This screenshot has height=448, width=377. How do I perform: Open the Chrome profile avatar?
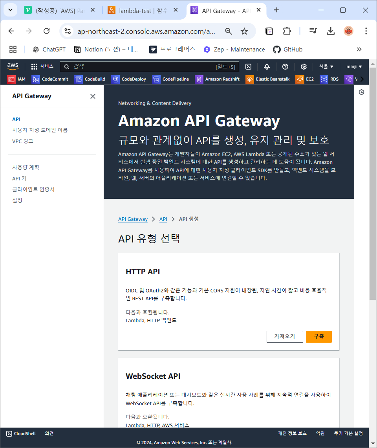pyautogui.click(x=348, y=31)
